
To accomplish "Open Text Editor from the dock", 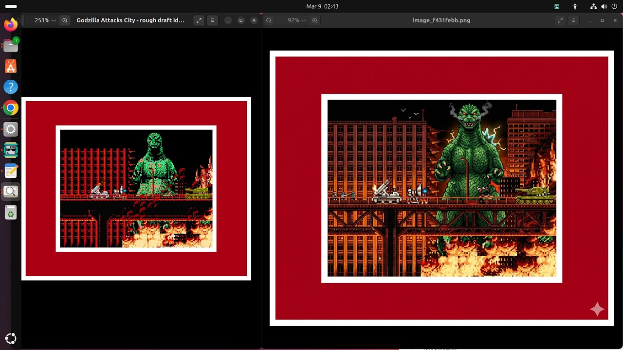I will [x=11, y=171].
